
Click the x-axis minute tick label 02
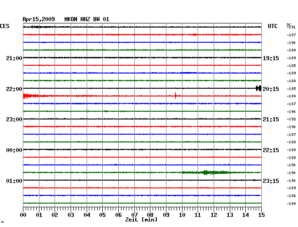tap(55, 215)
